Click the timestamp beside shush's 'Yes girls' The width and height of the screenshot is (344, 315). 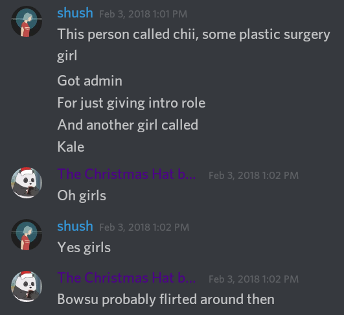(x=144, y=227)
